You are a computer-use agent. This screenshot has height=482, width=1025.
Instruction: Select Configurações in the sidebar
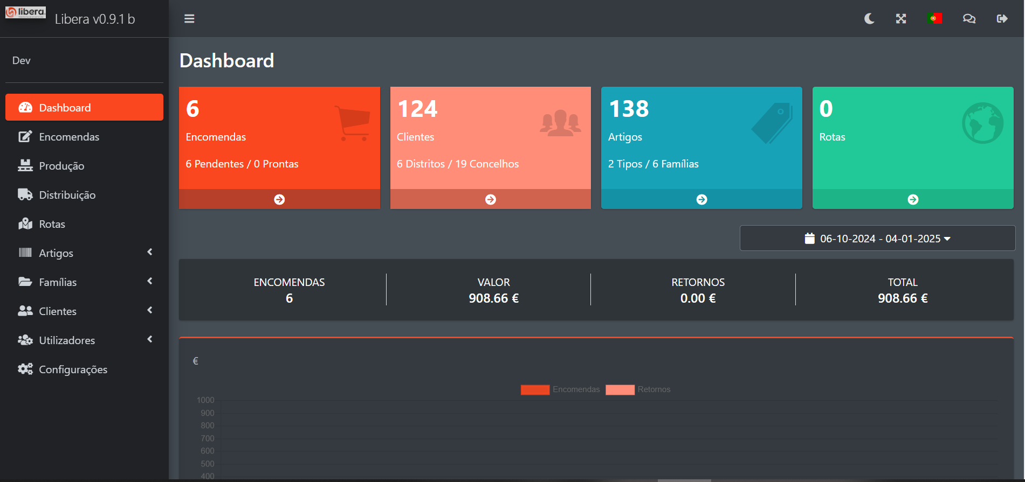pyautogui.click(x=73, y=369)
